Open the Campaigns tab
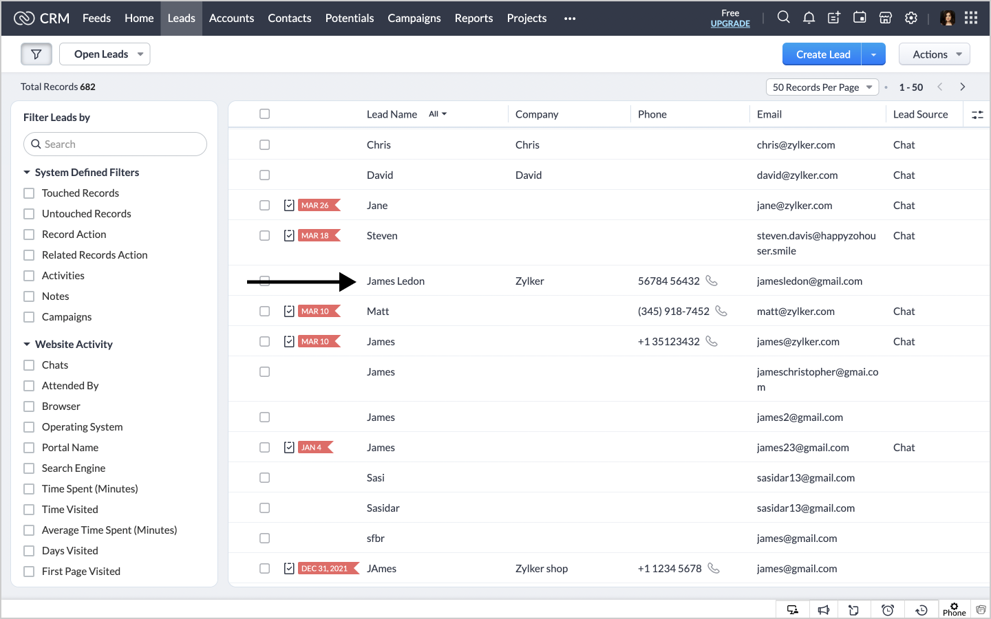The width and height of the screenshot is (991, 619). pos(414,18)
